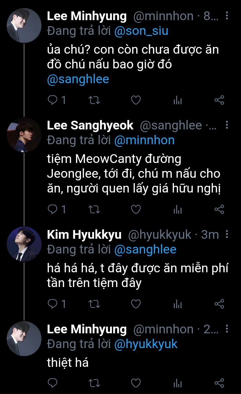View analytics for Lee Sanghyeok's tweet
The width and height of the screenshot is (241, 394).
tap(177, 210)
